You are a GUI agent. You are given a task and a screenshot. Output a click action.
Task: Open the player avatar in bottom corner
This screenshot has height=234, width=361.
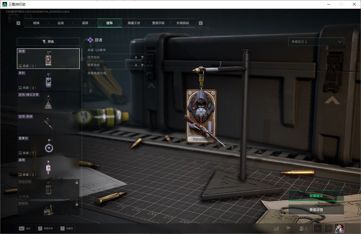[340, 228]
